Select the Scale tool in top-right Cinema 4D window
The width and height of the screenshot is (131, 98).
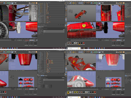coord(73,3)
